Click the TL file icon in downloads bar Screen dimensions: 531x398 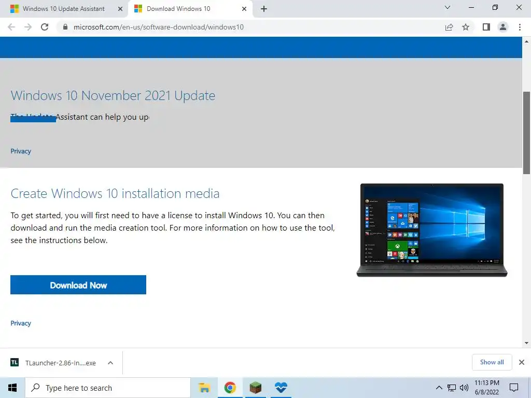(15, 362)
